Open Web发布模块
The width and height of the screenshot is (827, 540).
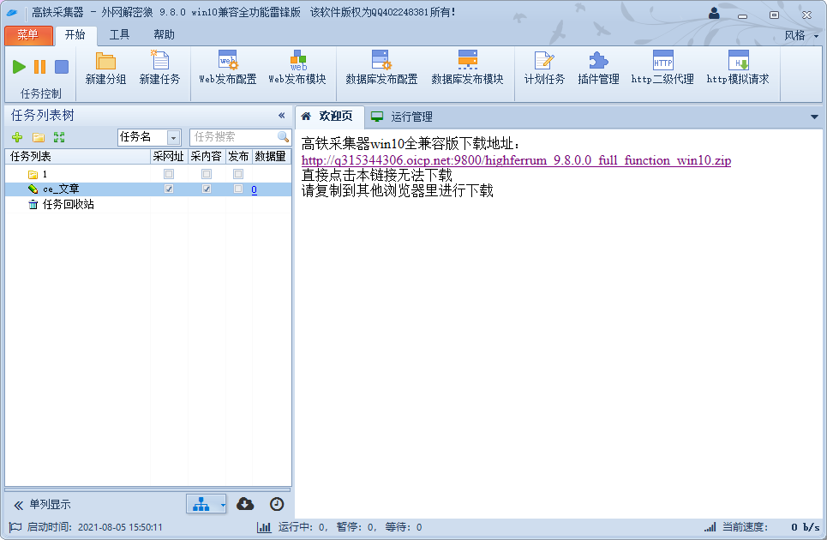point(297,68)
